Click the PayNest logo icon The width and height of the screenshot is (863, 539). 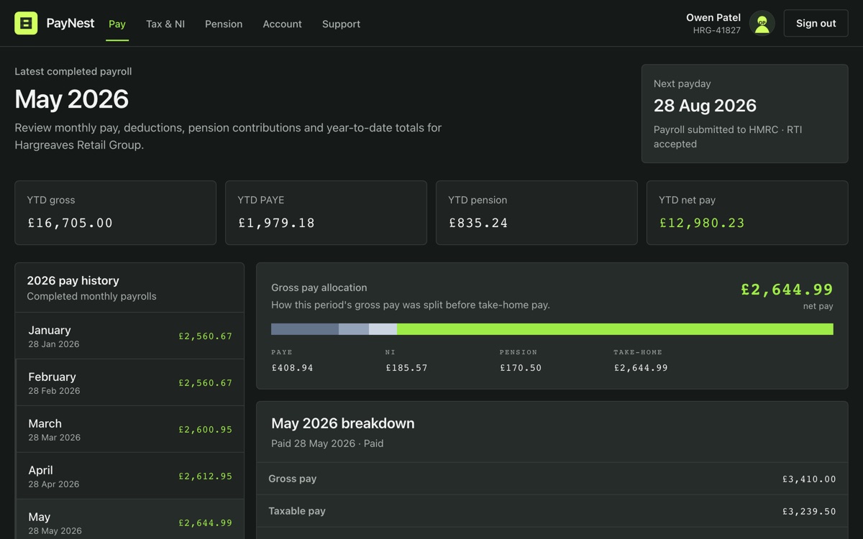click(26, 23)
